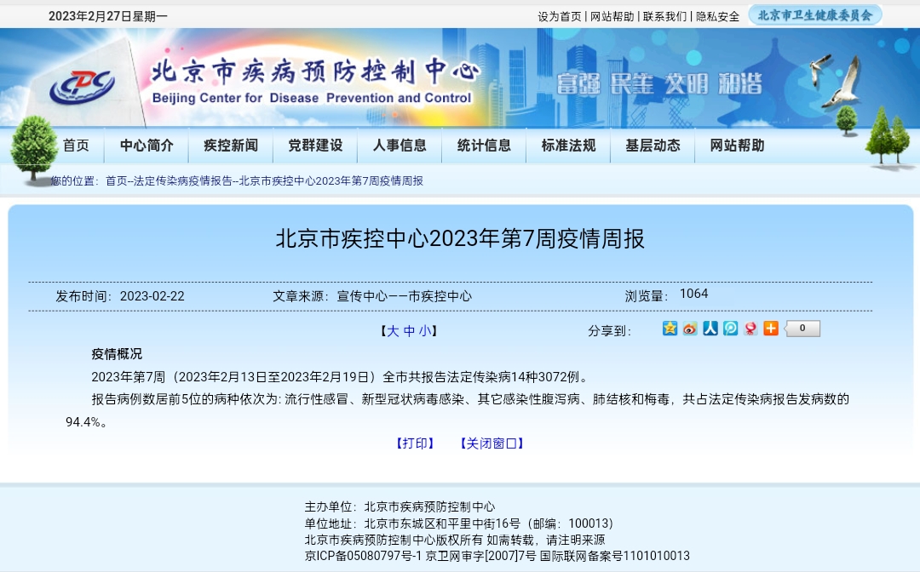The image size is (920, 572).
Task: Open the 联系我们 top link
Action: 664,16
